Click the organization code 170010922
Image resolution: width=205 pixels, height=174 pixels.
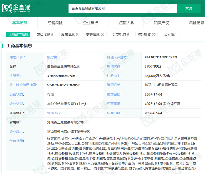pos(153,67)
